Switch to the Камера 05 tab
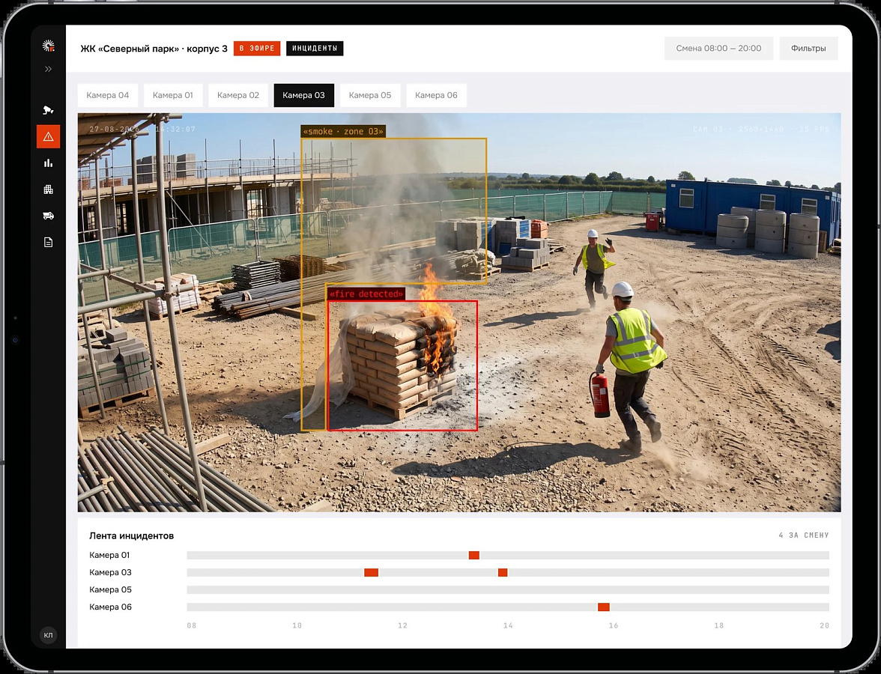Image resolution: width=881 pixels, height=674 pixels. [370, 96]
